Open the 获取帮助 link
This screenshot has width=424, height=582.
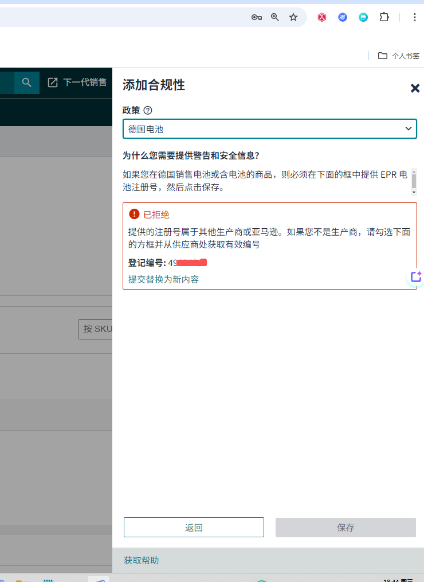(141, 560)
